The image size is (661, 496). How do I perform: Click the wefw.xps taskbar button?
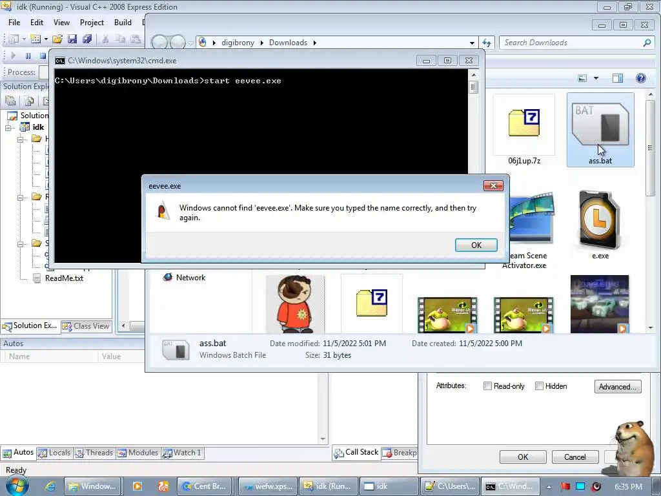click(268, 486)
